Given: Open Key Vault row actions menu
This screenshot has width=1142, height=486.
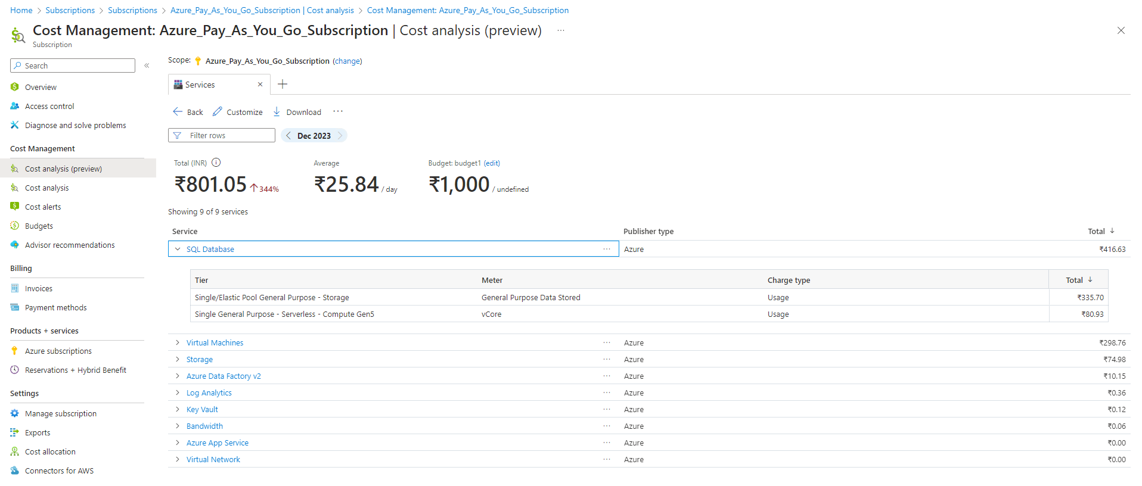Looking at the screenshot, I should pos(607,409).
